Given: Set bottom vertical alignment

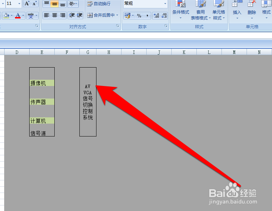Looking at the screenshot, I should click(62, 3).
